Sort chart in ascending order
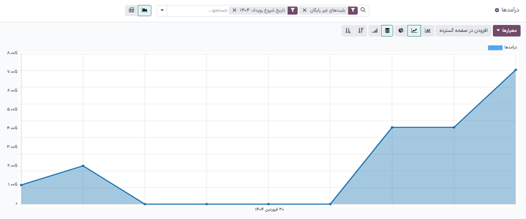This screenshot has width=526, height=219. [348, 31]
